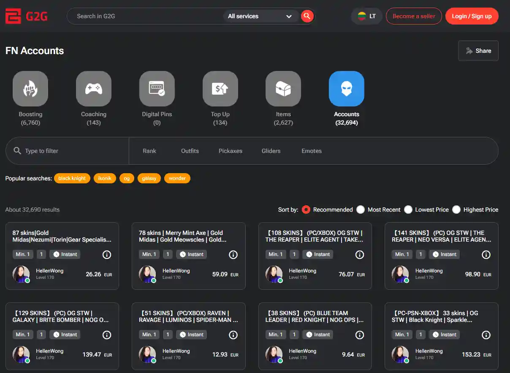Open the LT region selector
The width and height of the screenshot is (510, 373).
pos(366,16)
